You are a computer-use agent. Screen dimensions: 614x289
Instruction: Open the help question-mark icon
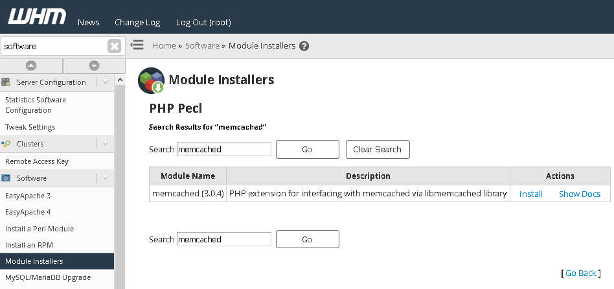tap(304, 46)
